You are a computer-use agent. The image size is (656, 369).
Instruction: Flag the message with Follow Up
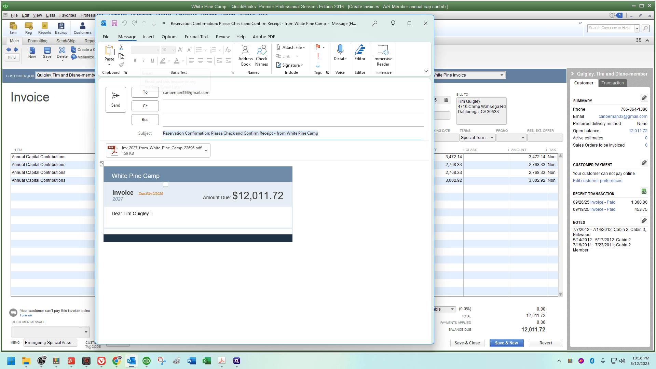(318, 47)
